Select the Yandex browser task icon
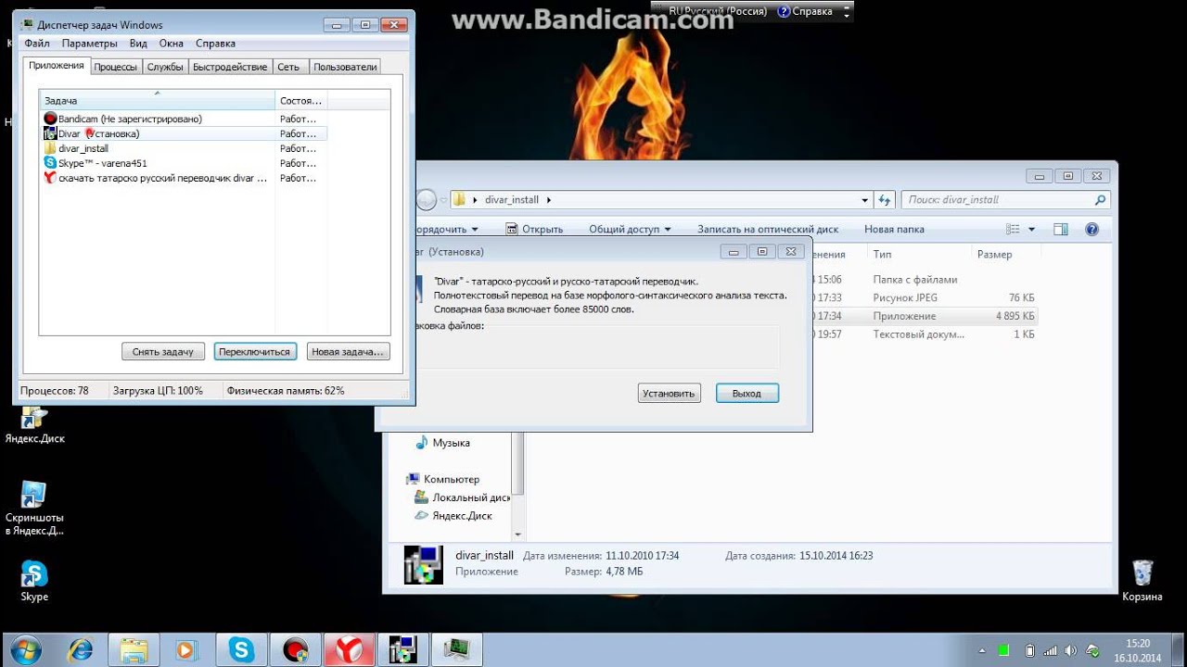Screen dimensions: 1187x667 pyautogui.click(x=50, y=178)
